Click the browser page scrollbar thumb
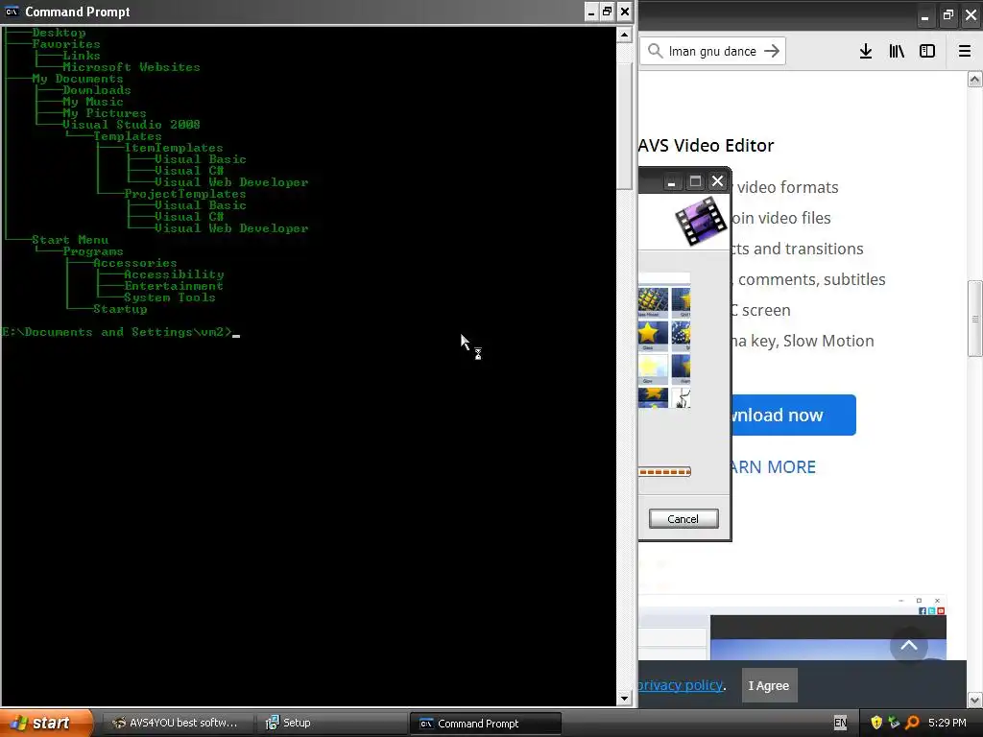This screenshot has width=983, height=737. (x=974, y=319)
